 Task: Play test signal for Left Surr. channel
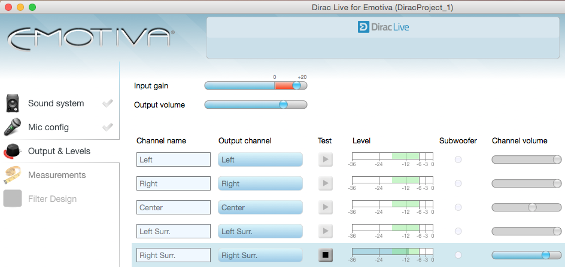(x=326, y=231)
